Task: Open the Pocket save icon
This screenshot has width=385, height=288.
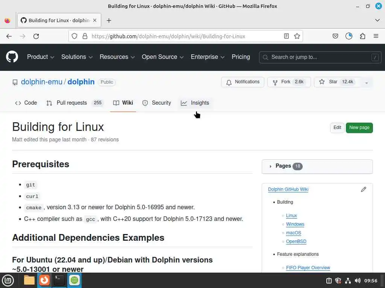Action: (x=335, y=36)
